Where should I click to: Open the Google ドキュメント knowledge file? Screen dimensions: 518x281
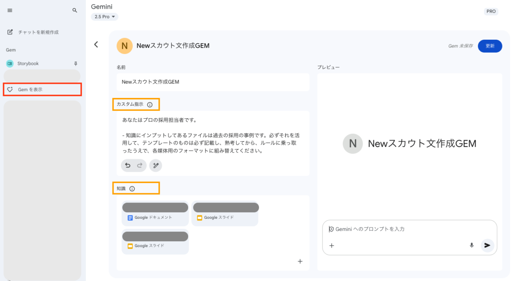(x=155, y=214)
